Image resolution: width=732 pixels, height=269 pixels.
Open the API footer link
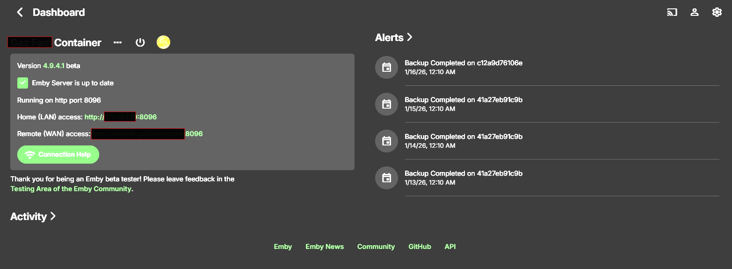[450, 247]
